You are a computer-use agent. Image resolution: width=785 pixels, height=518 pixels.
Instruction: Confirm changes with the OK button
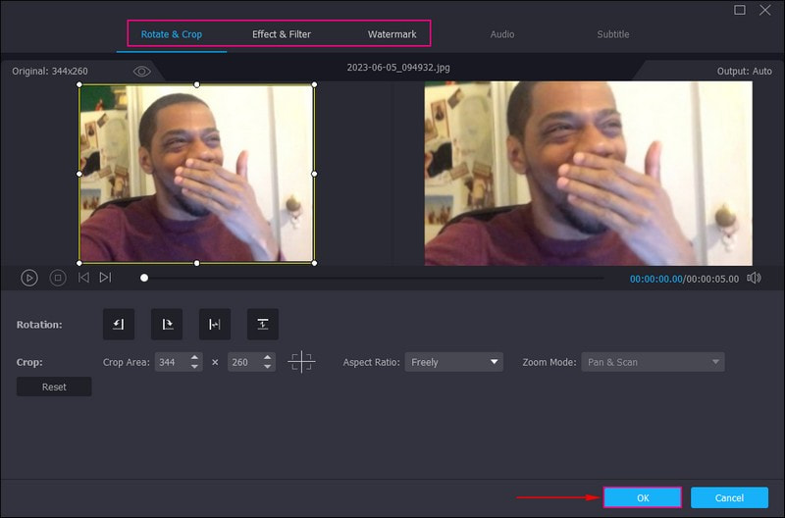(x=642, y=497)
